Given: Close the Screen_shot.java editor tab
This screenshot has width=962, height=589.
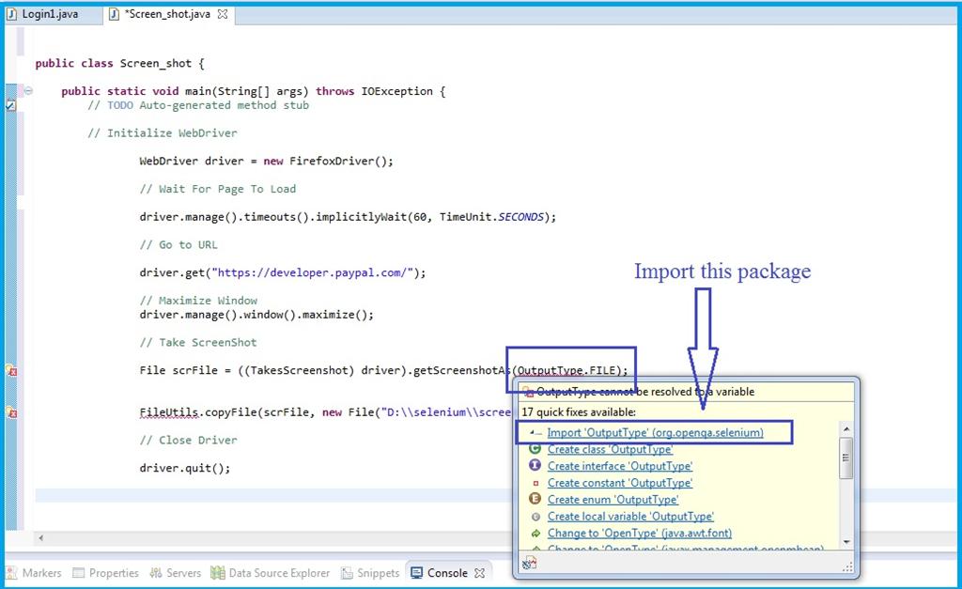Looking at the screenshot, I should point(223,14).
